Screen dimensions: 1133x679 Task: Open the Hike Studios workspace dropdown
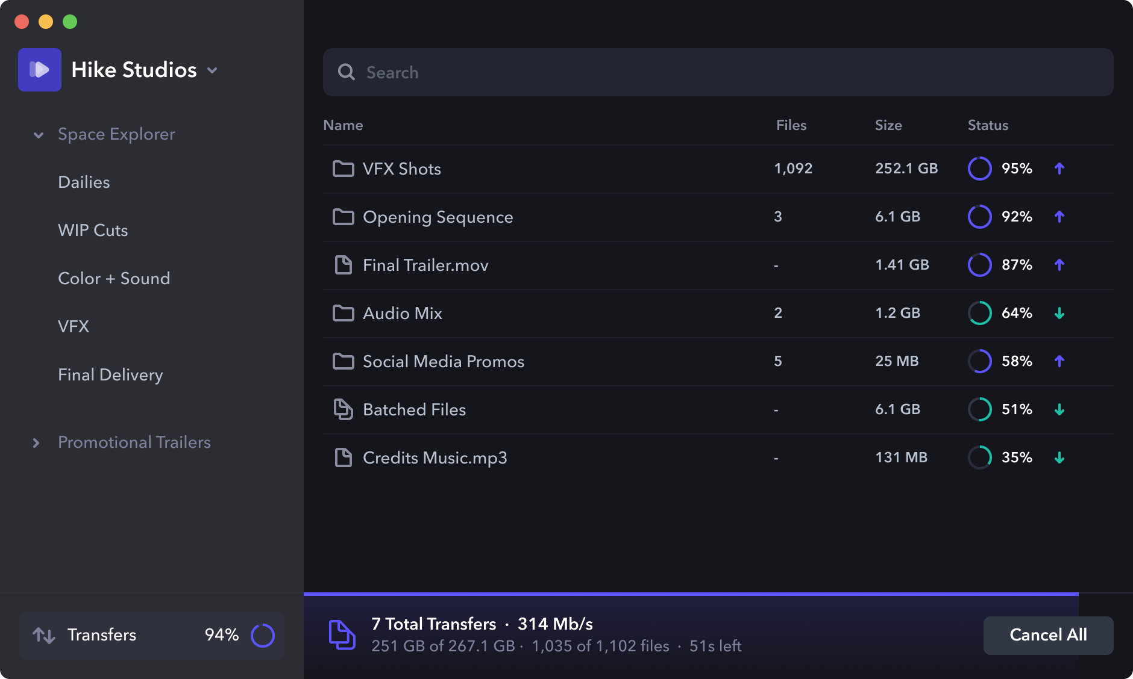point(212,70)
